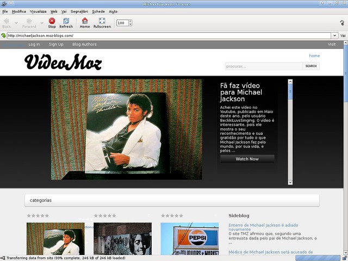Click the page vertical scrollbar thumb

click(346, 73)
